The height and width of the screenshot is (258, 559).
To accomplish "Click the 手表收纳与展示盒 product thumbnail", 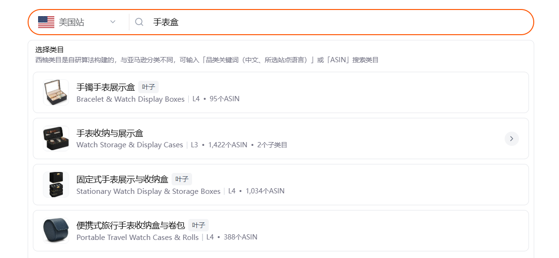I will [56, 139].
